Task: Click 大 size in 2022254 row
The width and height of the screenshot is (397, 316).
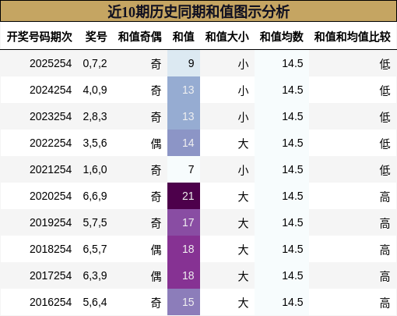Action: 243,144
